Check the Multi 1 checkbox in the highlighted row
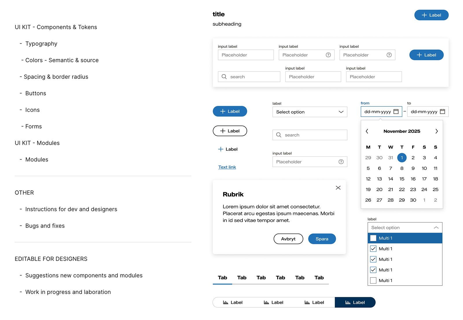This screenshot has height=320, width=463. (x=373, y=238)
